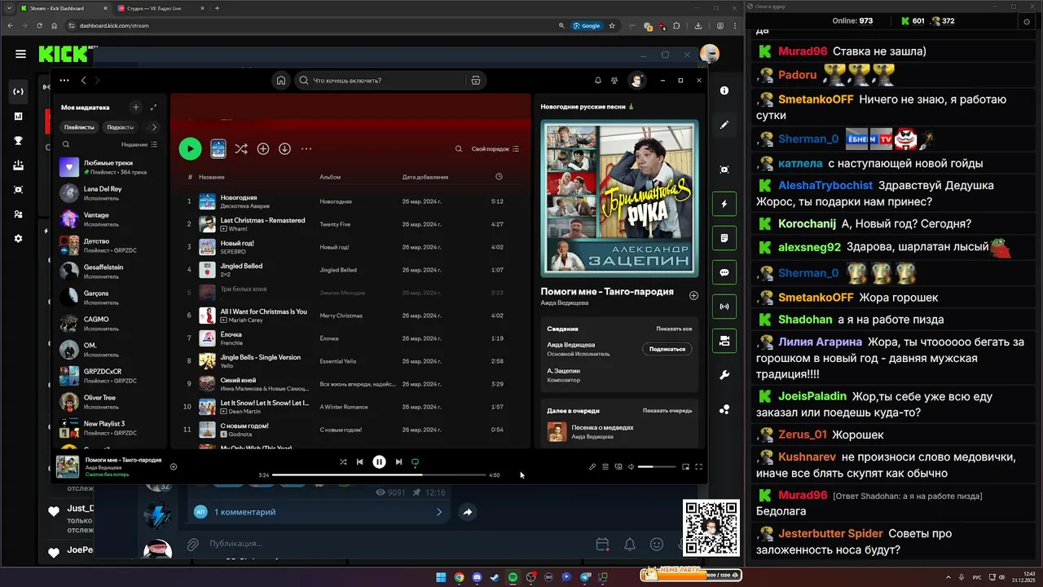The height and width of the screenshot is (587, 1043).
Task: Open Spotify friend activity icon
Action: point(613,81)
